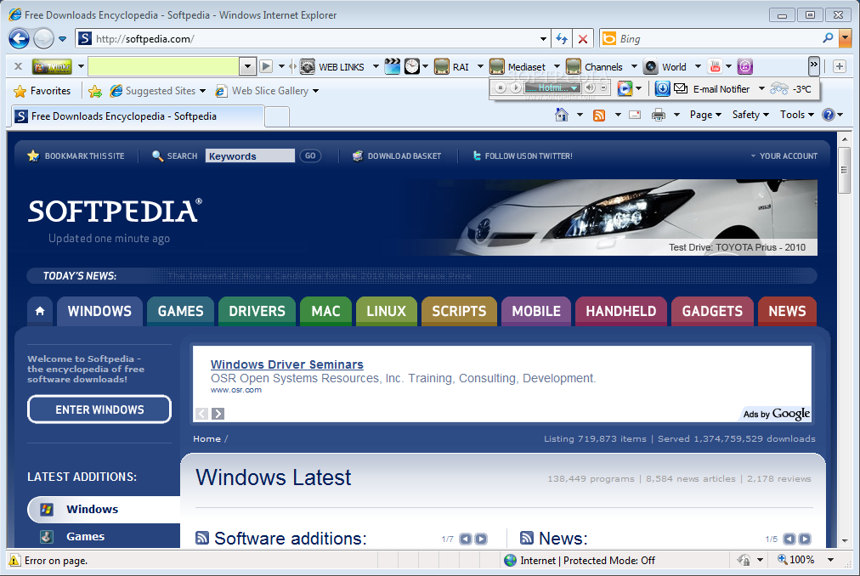Click the Forward navigation arrow
860x576 pixels.
pos(43,38)
